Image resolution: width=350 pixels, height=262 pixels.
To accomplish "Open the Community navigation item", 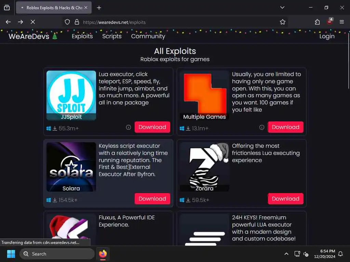I will (x=148, y=36).
